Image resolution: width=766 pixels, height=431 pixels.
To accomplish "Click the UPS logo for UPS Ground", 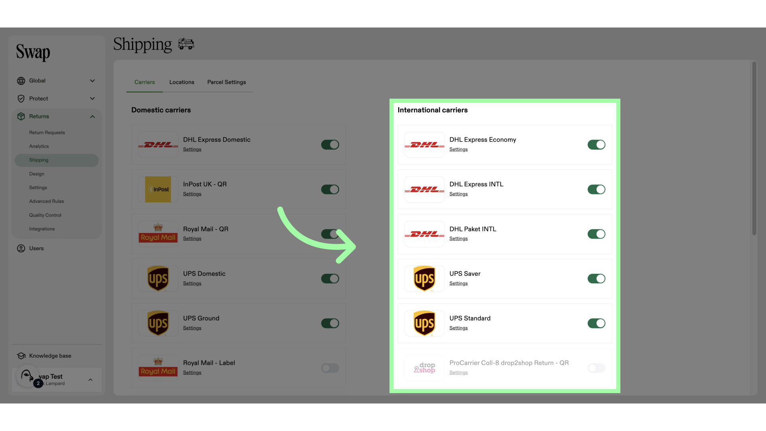I will point(158,323).
